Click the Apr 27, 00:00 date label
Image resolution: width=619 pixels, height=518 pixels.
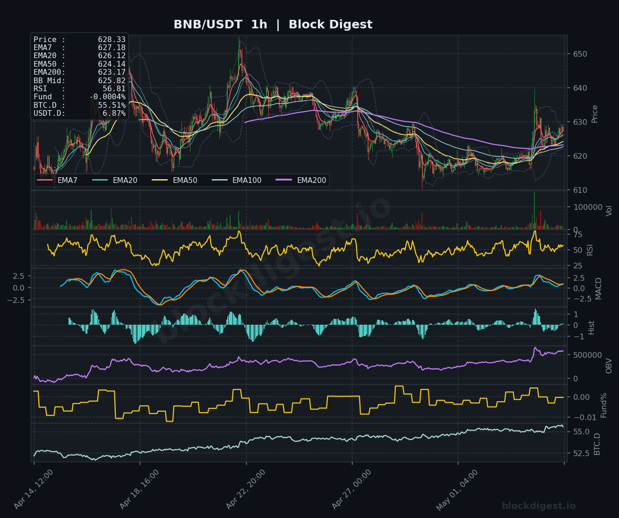(352, 490)
